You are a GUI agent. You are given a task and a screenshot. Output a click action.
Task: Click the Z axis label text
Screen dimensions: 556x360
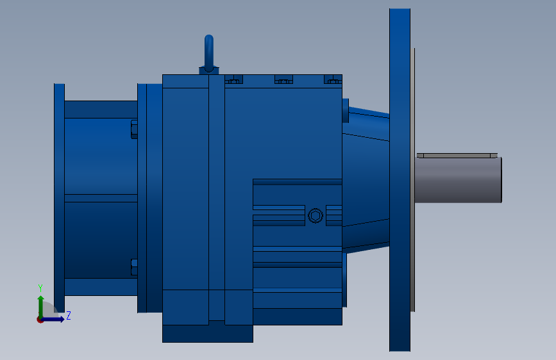coord(69,315)
